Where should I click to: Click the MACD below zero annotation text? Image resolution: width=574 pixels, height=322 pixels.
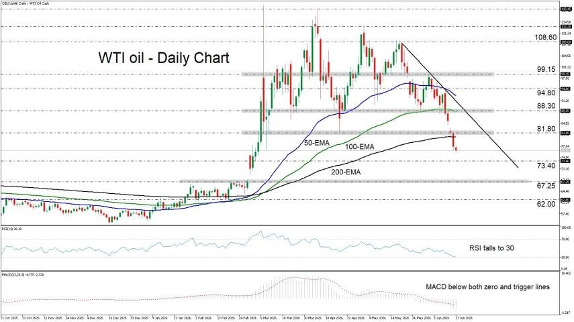487,287
